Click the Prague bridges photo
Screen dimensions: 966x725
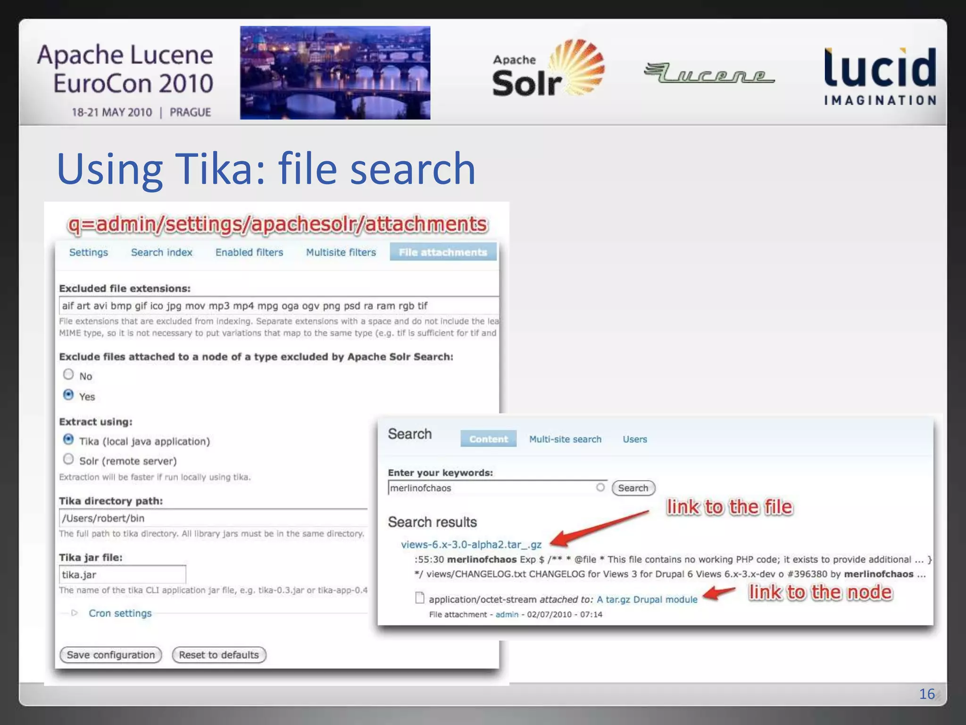pyautogui.click(x=335, y=73)
